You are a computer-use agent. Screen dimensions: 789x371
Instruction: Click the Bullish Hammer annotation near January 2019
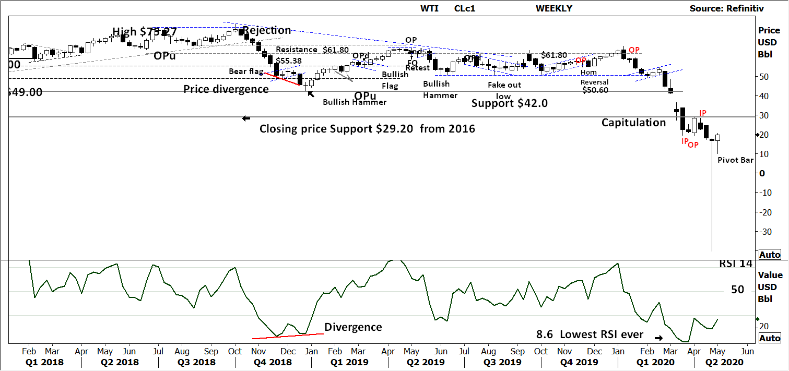click(x=355, y=102)
